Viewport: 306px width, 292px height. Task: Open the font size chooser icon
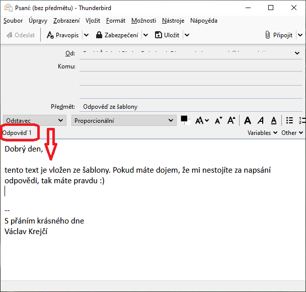point(202,120)
